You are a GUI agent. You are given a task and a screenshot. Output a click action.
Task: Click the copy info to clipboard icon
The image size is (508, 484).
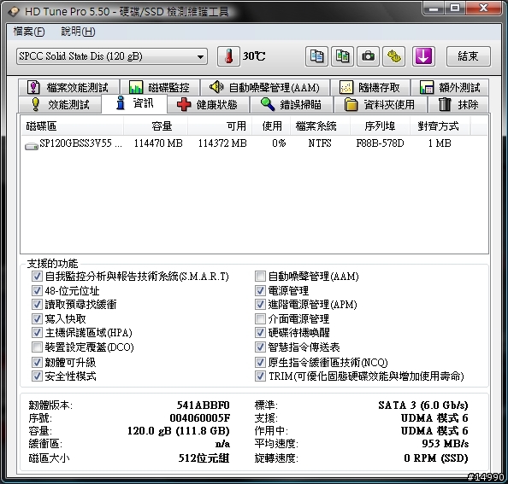316,56
